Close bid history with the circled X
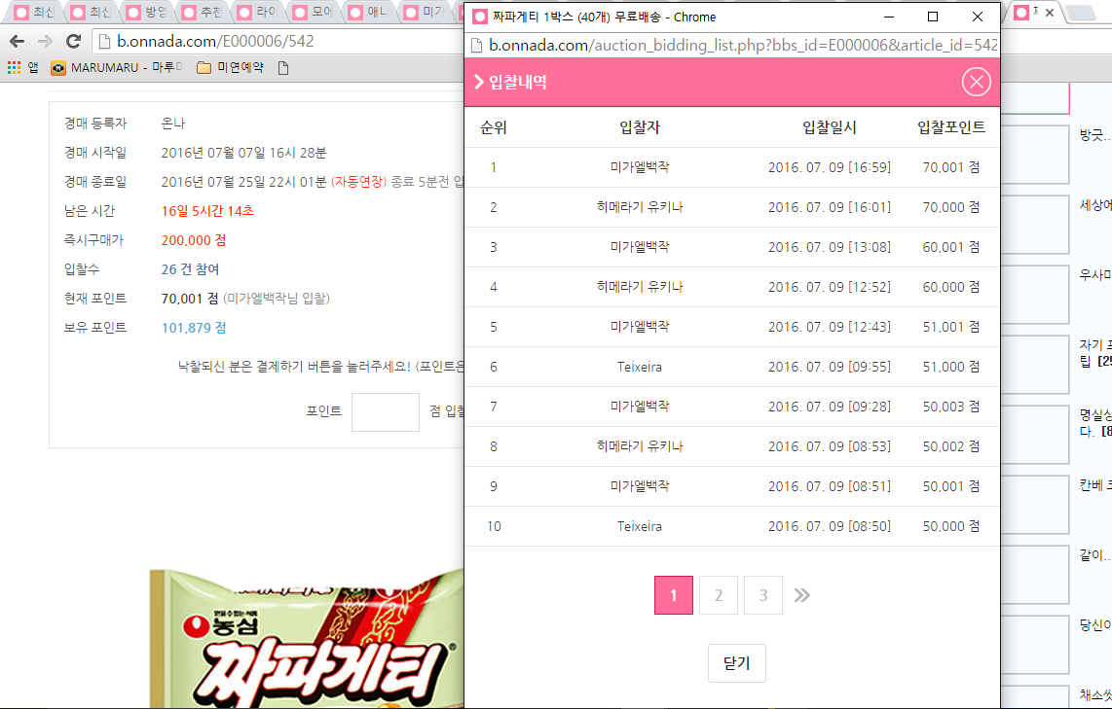The width and height of the screenshot is (1112, 709). tap(976, 83)
